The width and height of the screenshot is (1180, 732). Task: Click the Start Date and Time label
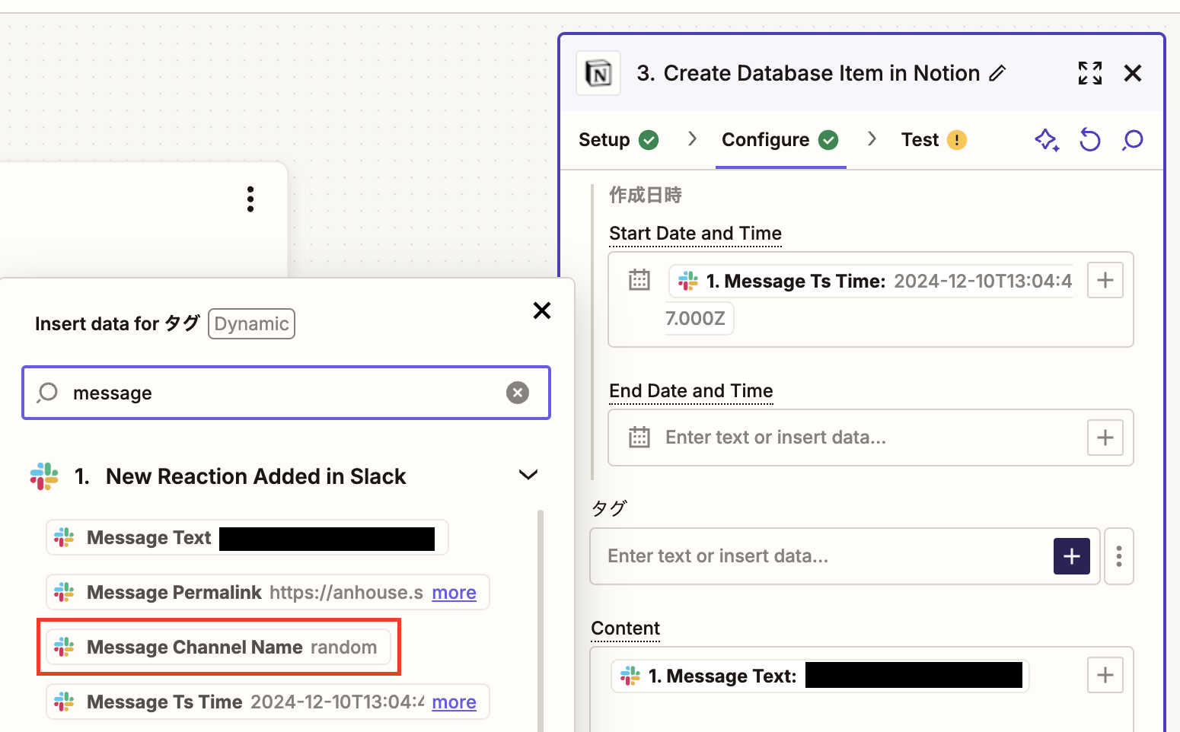(x=695, y=234)
